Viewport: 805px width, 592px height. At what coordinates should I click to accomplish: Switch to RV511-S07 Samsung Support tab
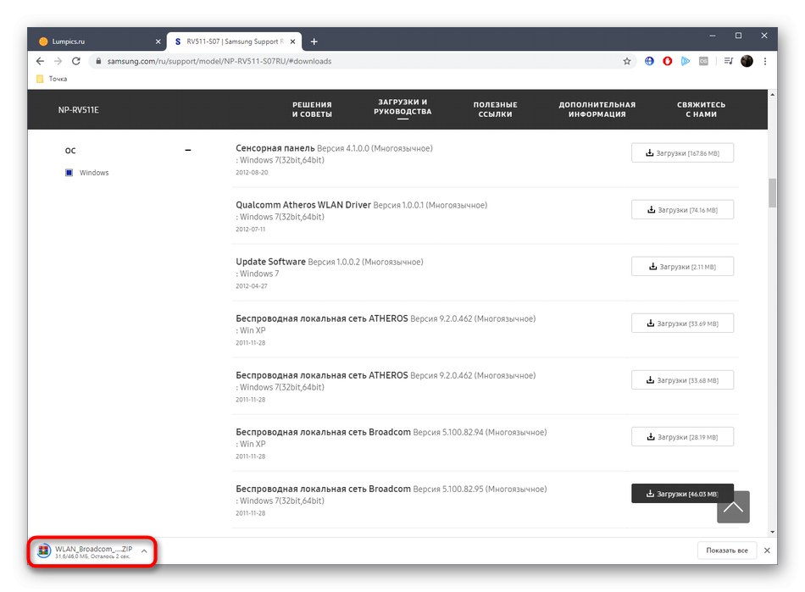[234, 41]
